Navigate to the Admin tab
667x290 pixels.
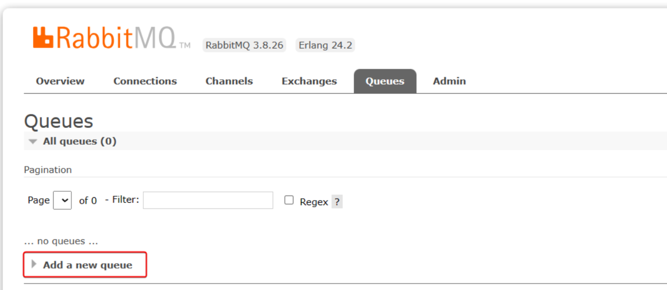tap(449, 81)
